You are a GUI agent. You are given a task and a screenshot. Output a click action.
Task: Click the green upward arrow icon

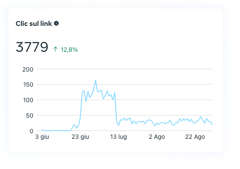[55, 49]
